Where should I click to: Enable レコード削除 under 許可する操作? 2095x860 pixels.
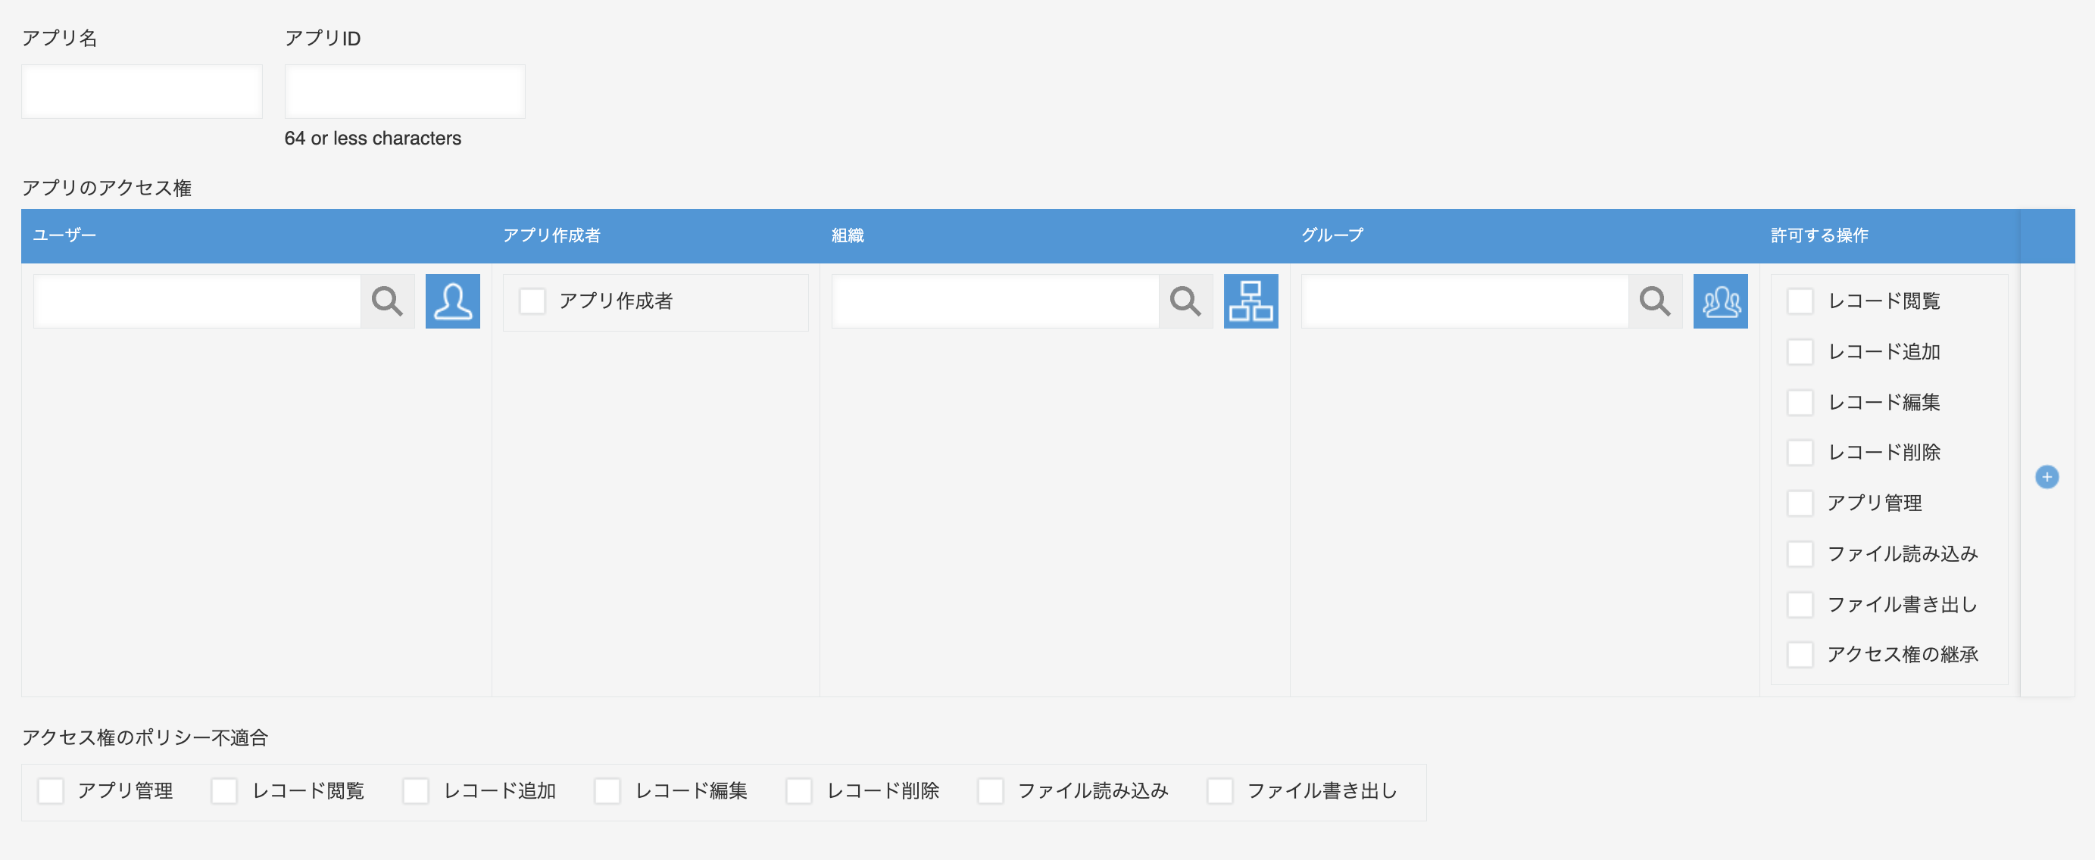(1800, 453)
